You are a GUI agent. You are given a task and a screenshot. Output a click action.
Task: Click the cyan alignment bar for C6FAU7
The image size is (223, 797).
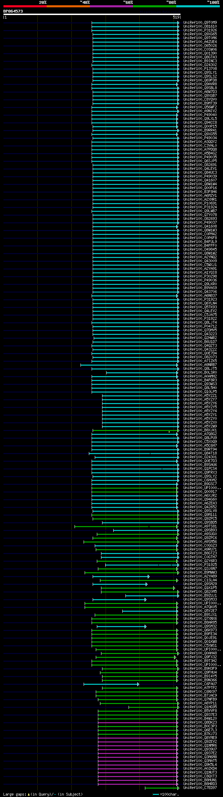tap(111, 684)
